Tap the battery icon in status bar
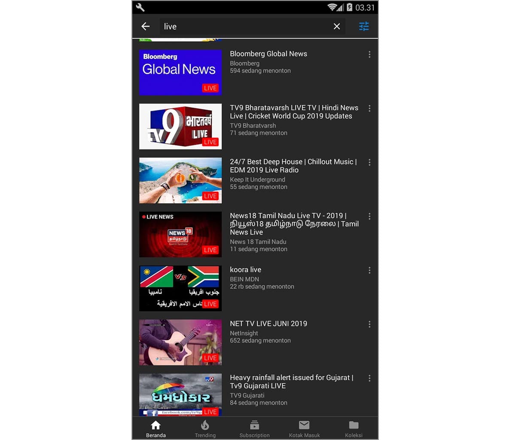Screen dimensions: 509x440 coord(350,7)
